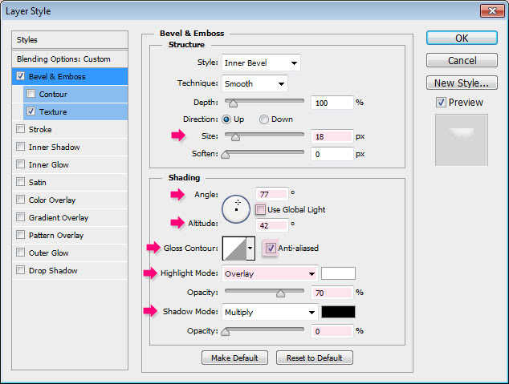Viewport: 509px width, 384px height.
Task: Enable the Drop Shadow checkbox
Action: [20, 269]
